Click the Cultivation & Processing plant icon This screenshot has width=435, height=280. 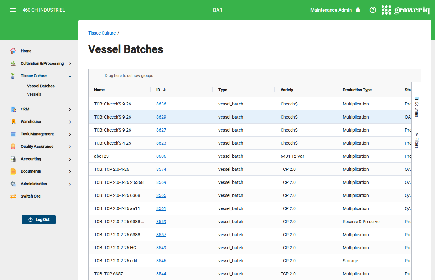[13, 63]
